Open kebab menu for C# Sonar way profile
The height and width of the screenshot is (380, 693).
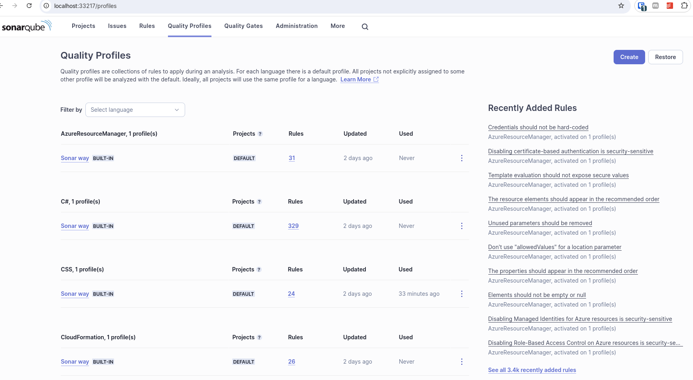coord(462,226)
